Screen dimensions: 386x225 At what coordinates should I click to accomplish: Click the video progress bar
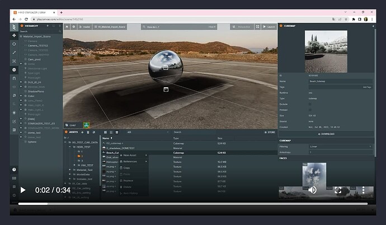click(193, 204)
